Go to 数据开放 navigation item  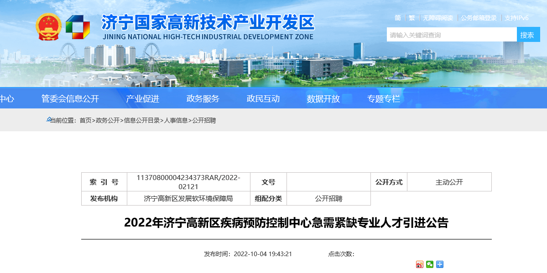(323, 99)
